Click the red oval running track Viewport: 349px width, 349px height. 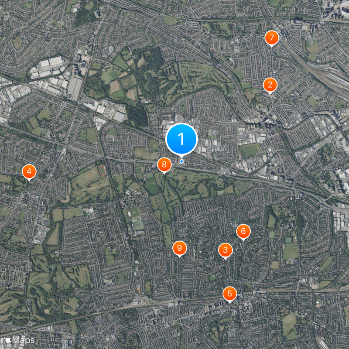(103, 171)
